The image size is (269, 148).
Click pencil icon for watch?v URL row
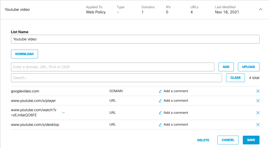(x=160, y=113)
